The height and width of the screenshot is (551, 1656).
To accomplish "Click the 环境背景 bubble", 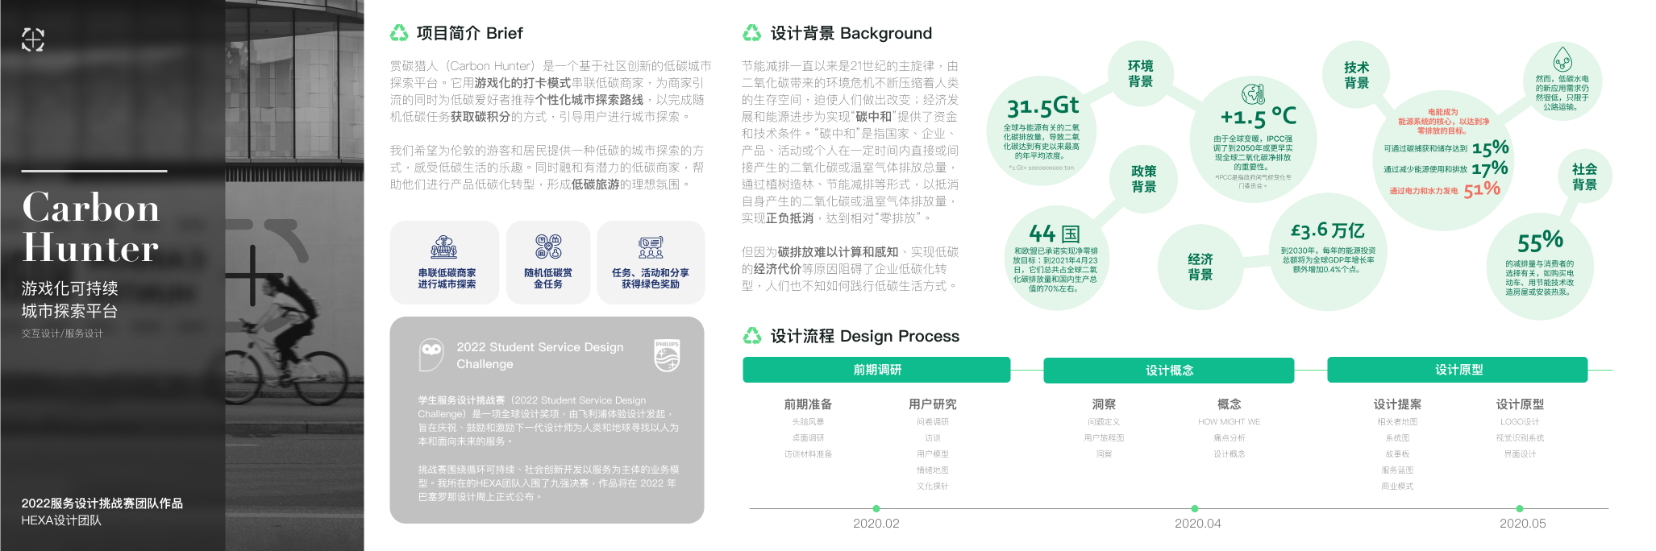I will pos(1140,74).
